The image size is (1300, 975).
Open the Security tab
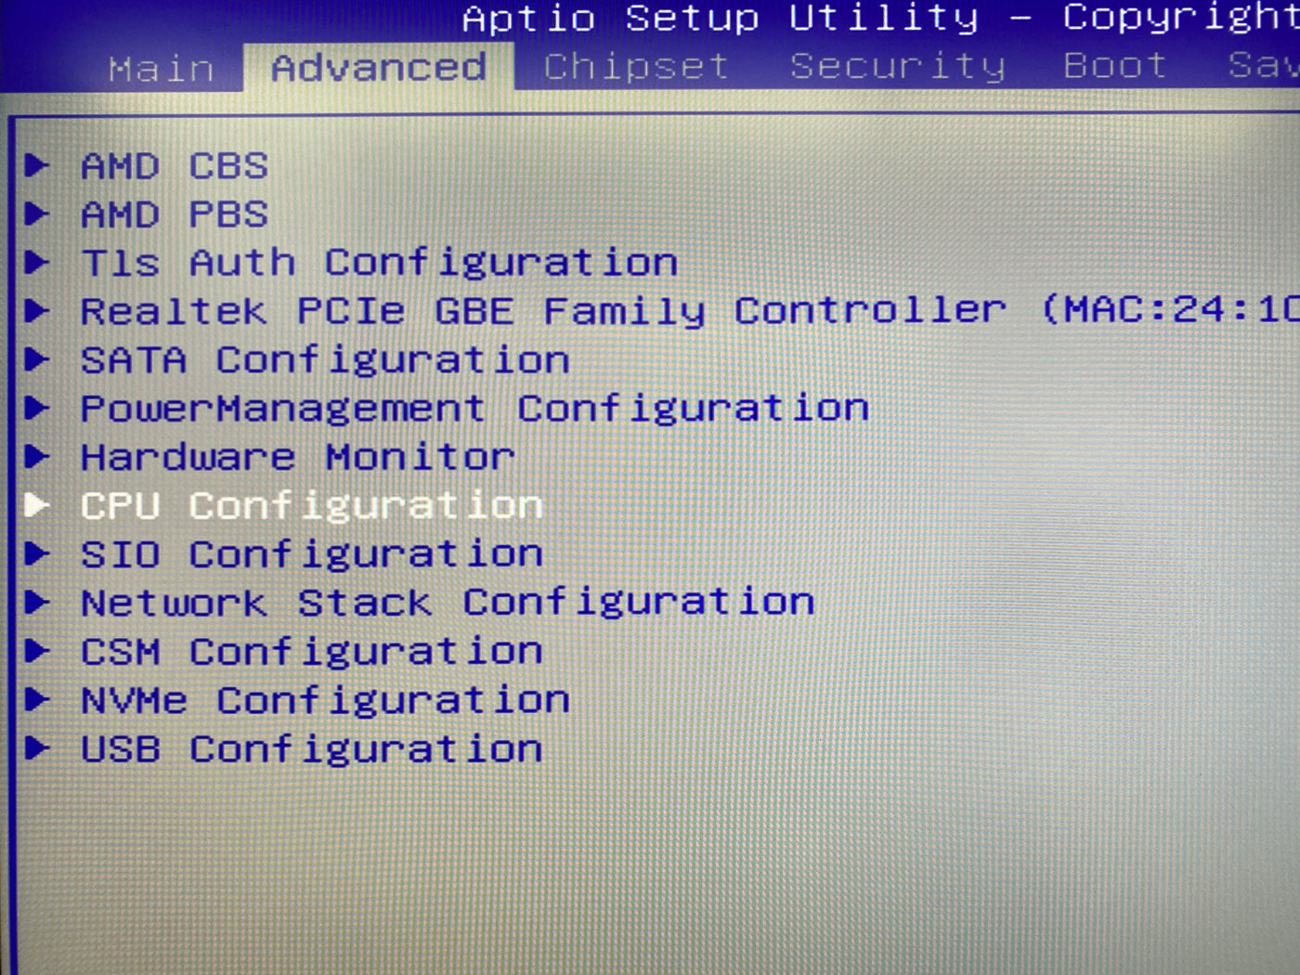[x=898, y=67]
